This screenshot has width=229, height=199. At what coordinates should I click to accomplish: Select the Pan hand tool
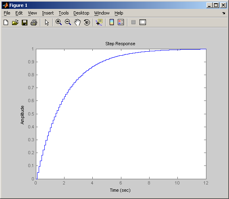pyautogui.click(x=77, y=22)
